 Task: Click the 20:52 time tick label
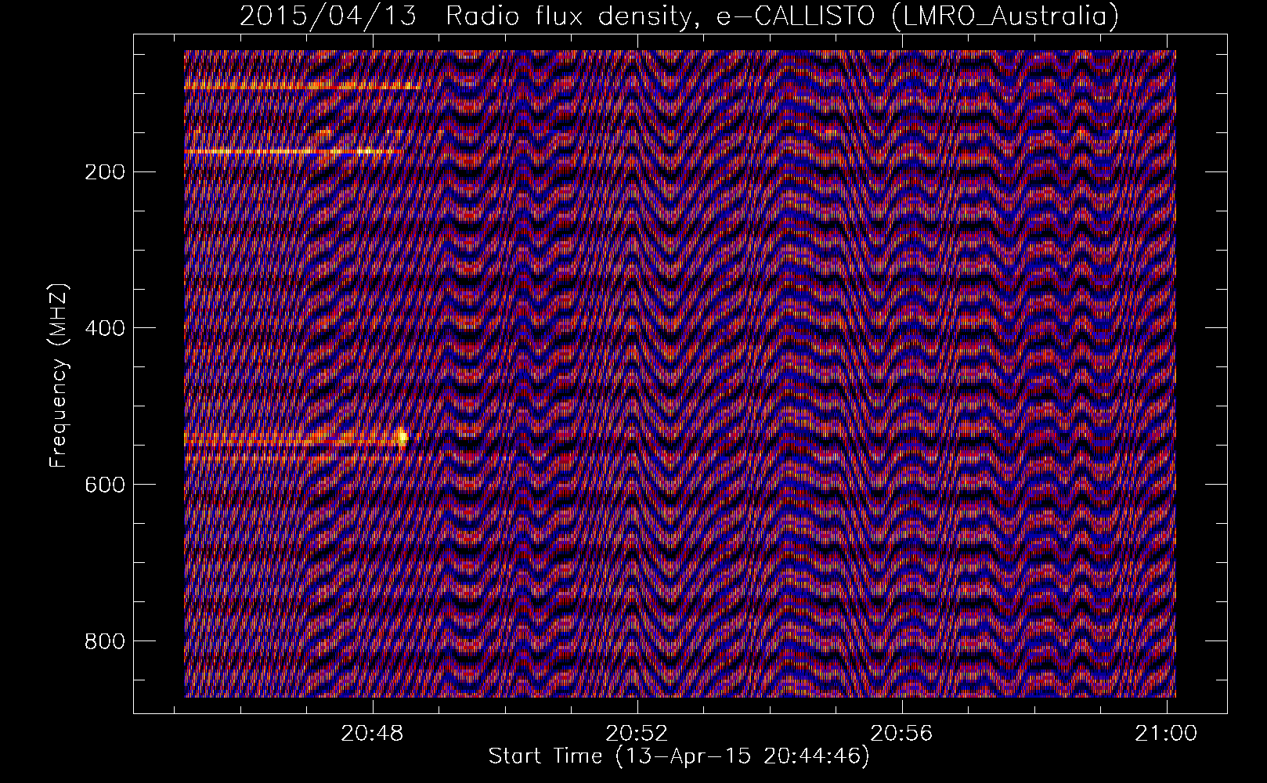pyautogui.click(x=637, y=734)
